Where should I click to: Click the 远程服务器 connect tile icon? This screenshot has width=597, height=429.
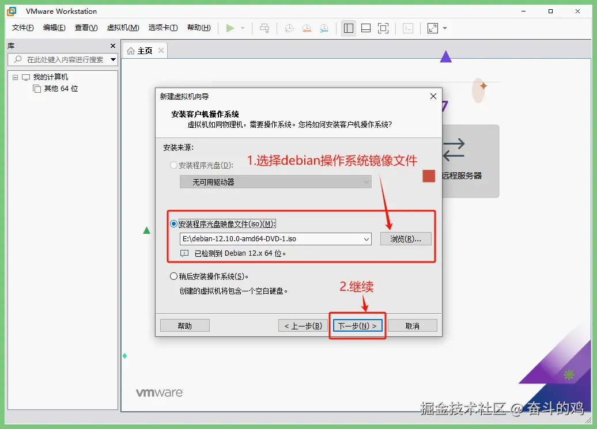coord(454,149)
